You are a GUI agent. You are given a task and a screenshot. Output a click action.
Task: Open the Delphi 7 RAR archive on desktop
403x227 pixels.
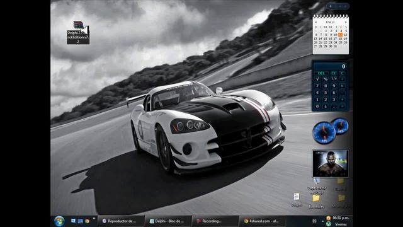pyautogui.click(x=78, y=33)
